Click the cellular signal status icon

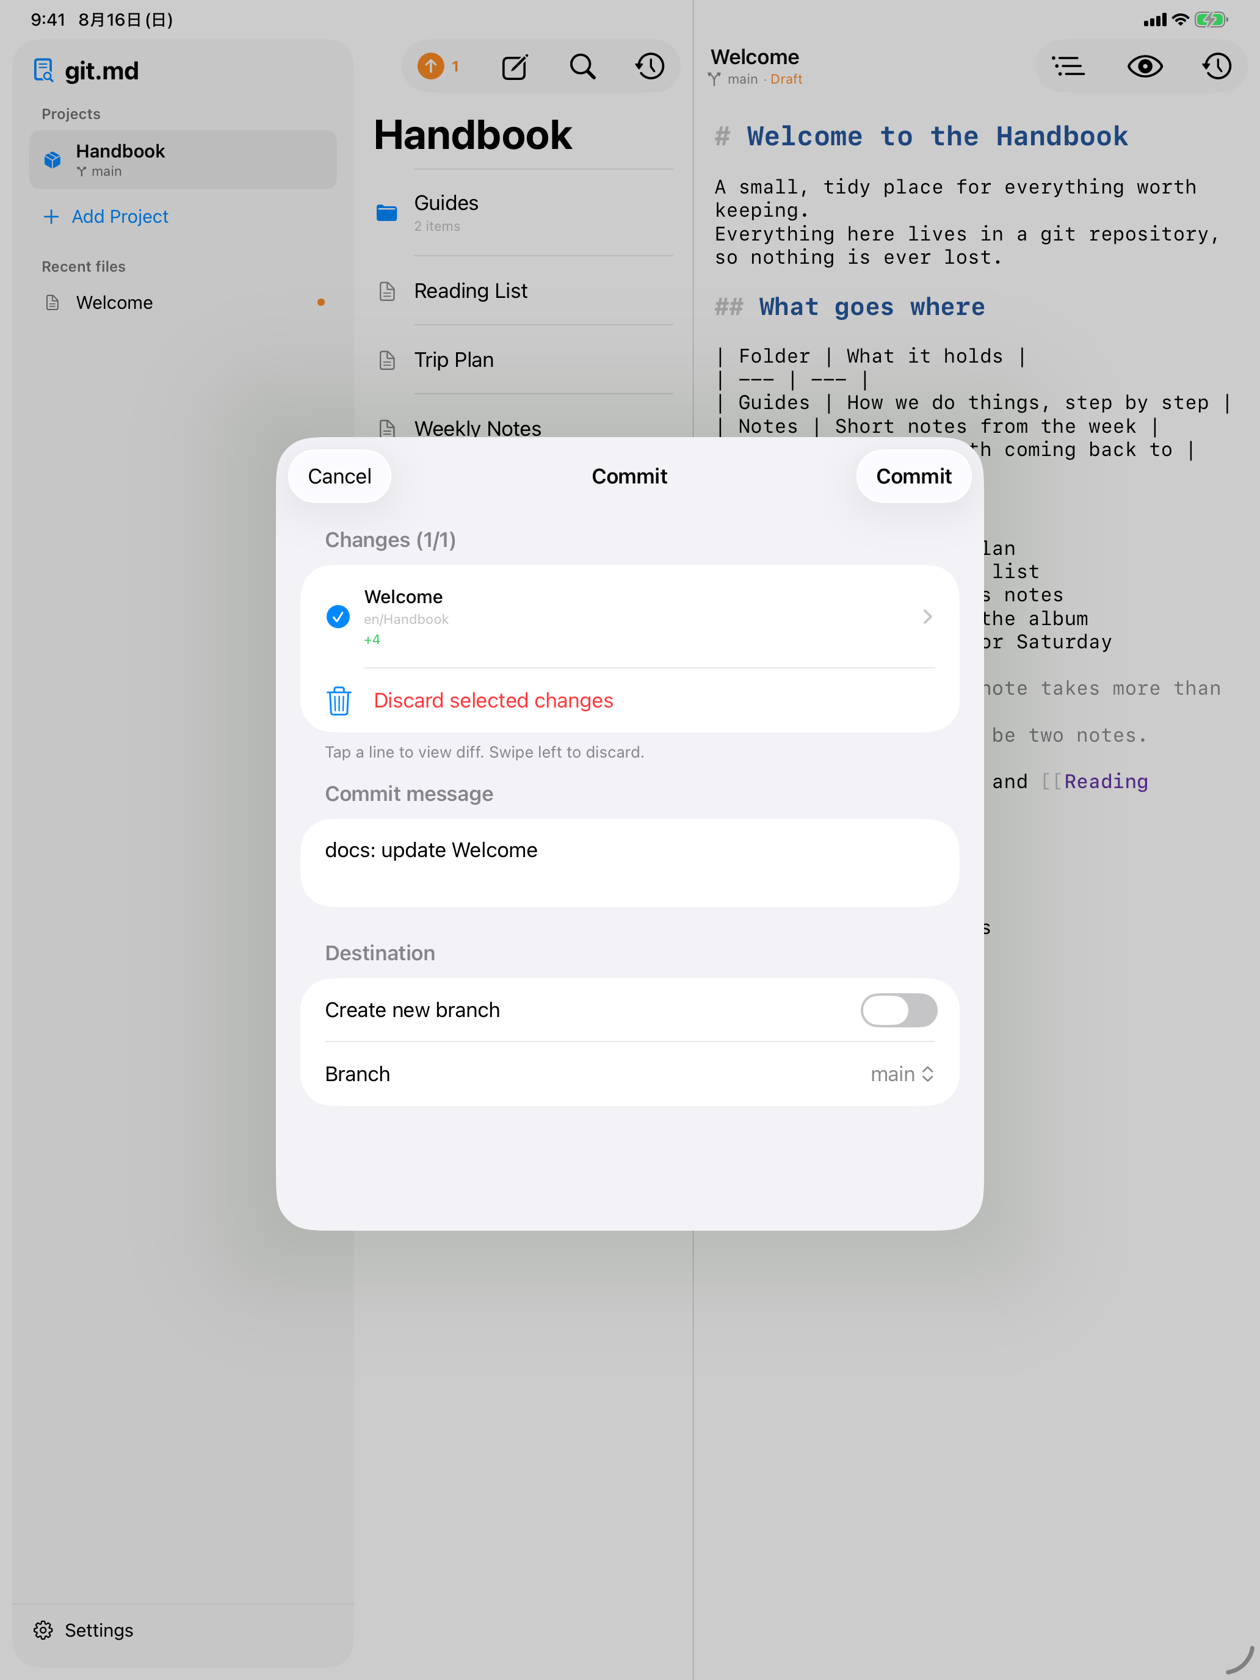[1154, 20]
